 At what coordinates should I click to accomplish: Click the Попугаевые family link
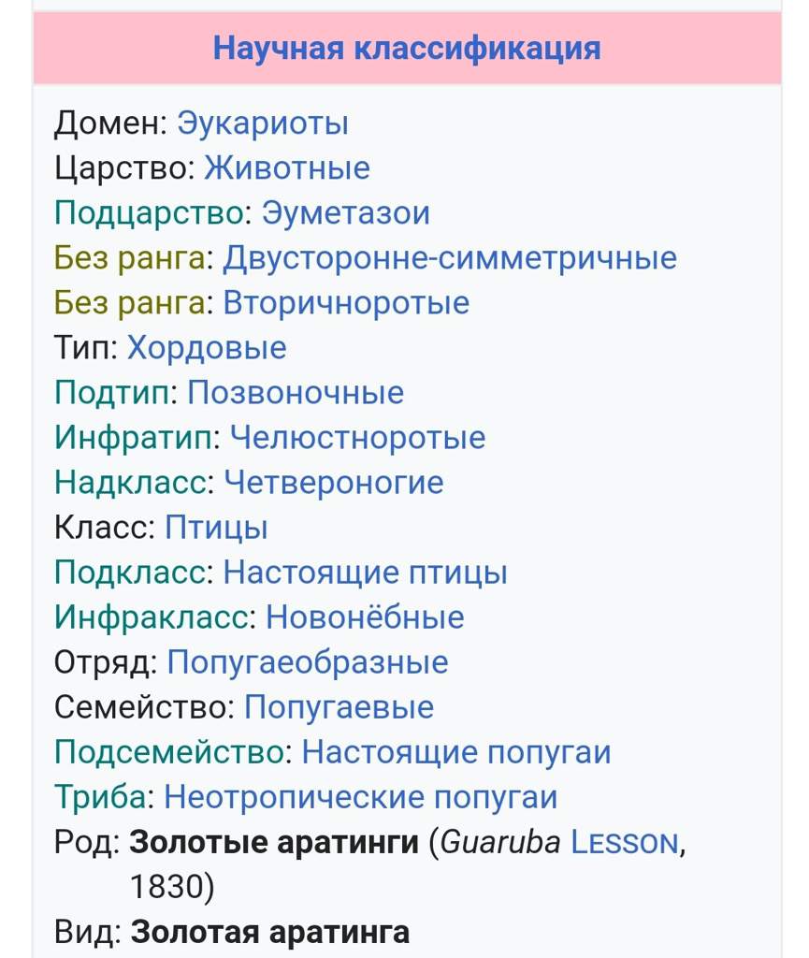click(x=339, y=707)
